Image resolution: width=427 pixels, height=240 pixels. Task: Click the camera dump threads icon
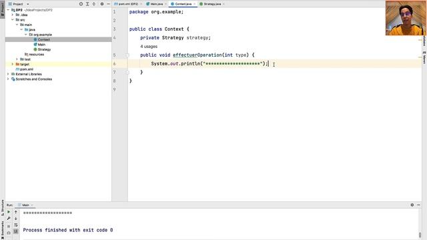[9, 233]
